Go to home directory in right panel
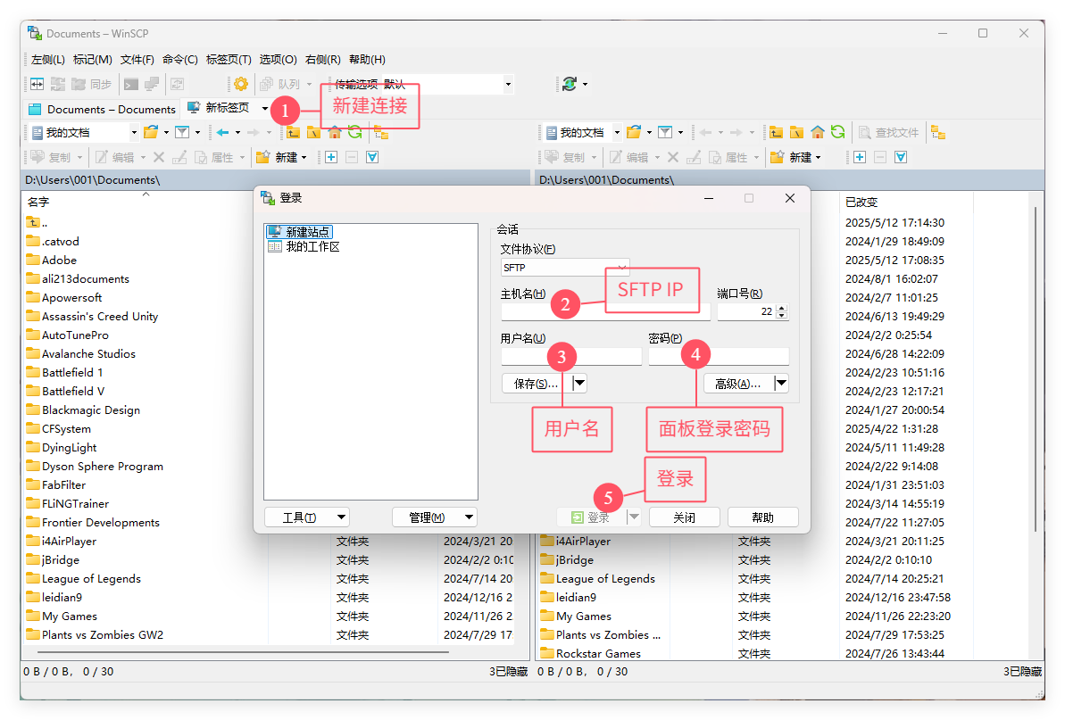 (x=818, y=132)
